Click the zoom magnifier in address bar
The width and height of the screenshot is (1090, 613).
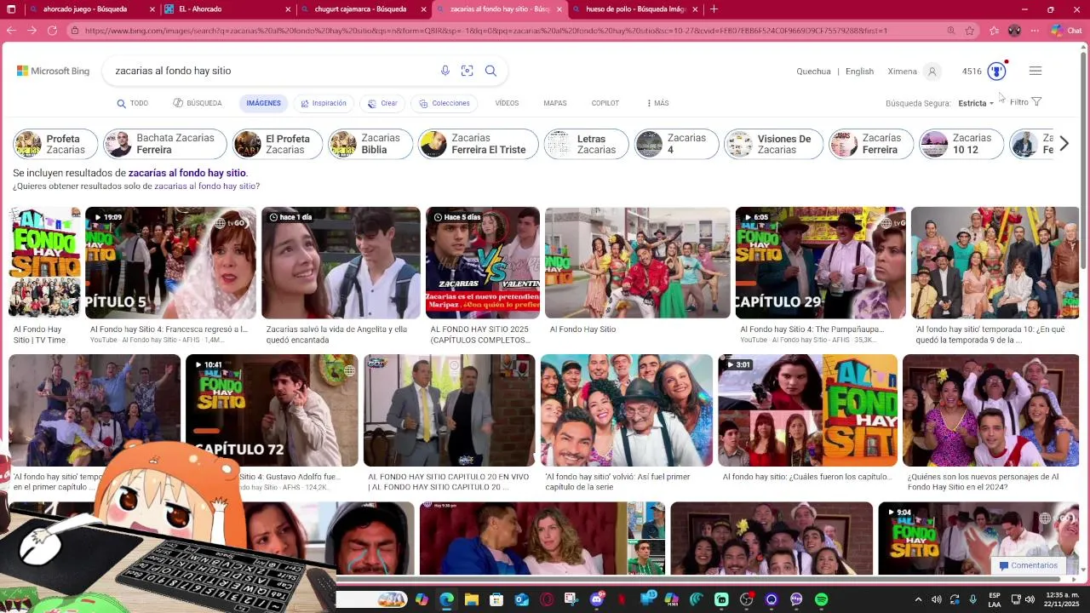(x=951, y=31)
